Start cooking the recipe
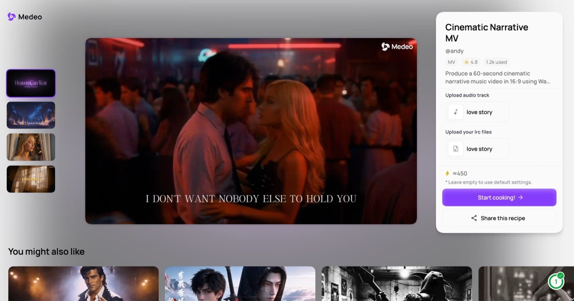The height and width of the screenshot is (301, 574). point(499,197)
